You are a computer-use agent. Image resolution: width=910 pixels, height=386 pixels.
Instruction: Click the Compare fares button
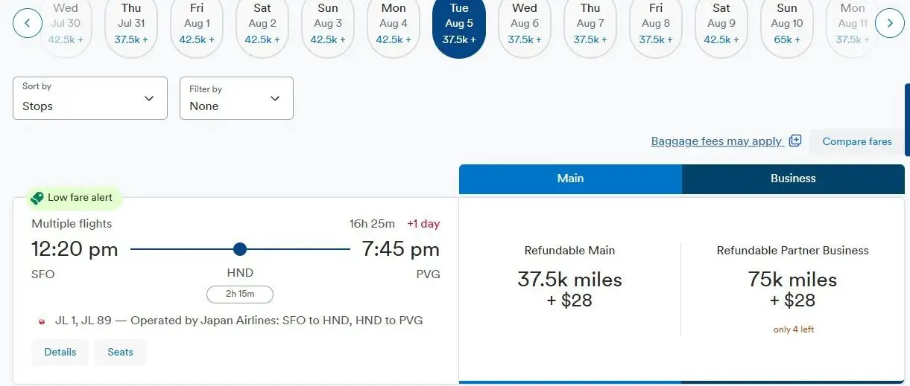[x=857, y=141]
